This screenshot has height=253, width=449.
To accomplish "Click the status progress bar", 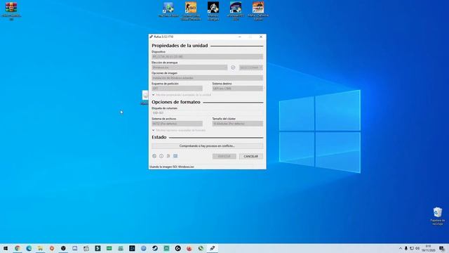I will click(208, 146).
